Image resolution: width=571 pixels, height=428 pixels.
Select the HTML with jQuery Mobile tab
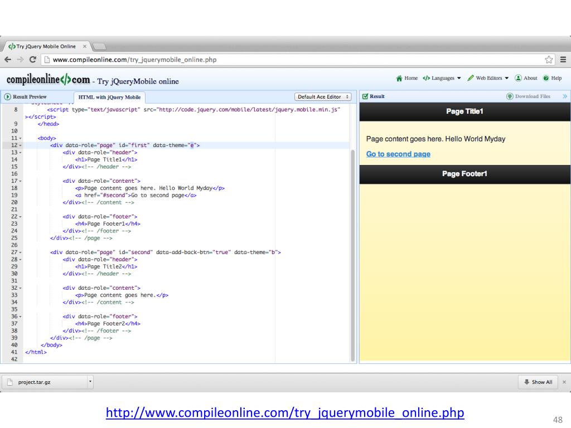coord(110,97)
